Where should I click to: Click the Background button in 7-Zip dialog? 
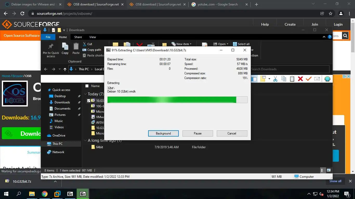(x=163, y=133)
